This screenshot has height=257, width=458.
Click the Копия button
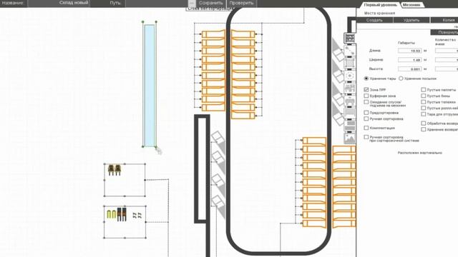444,20
